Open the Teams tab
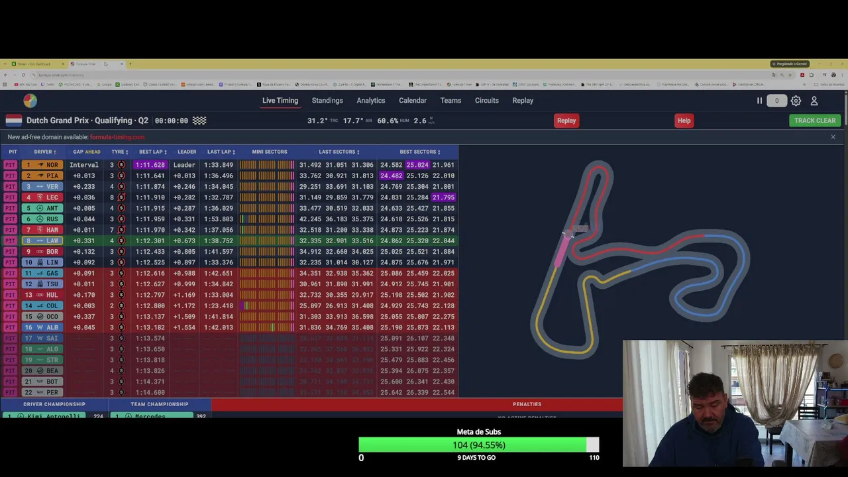848x477 pixels. click(450, 101)
